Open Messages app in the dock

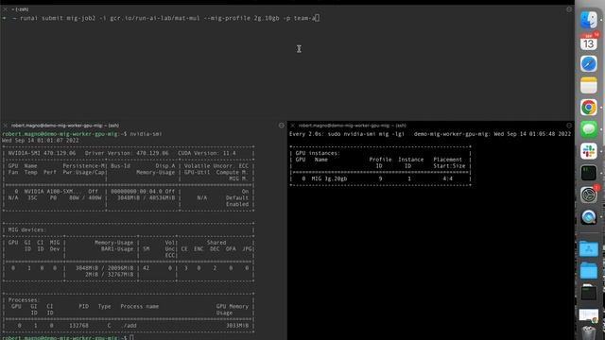(588, 129)
